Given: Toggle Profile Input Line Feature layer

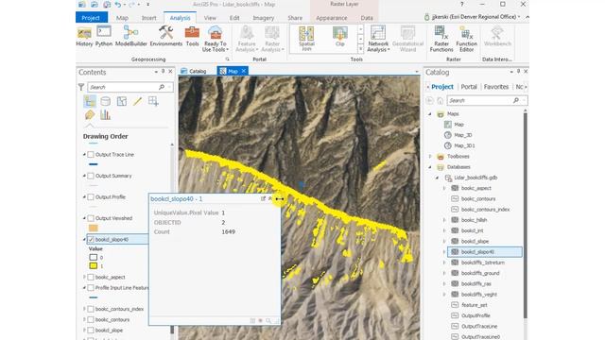Looking at the screenshot, I should [x=91, y=287].
